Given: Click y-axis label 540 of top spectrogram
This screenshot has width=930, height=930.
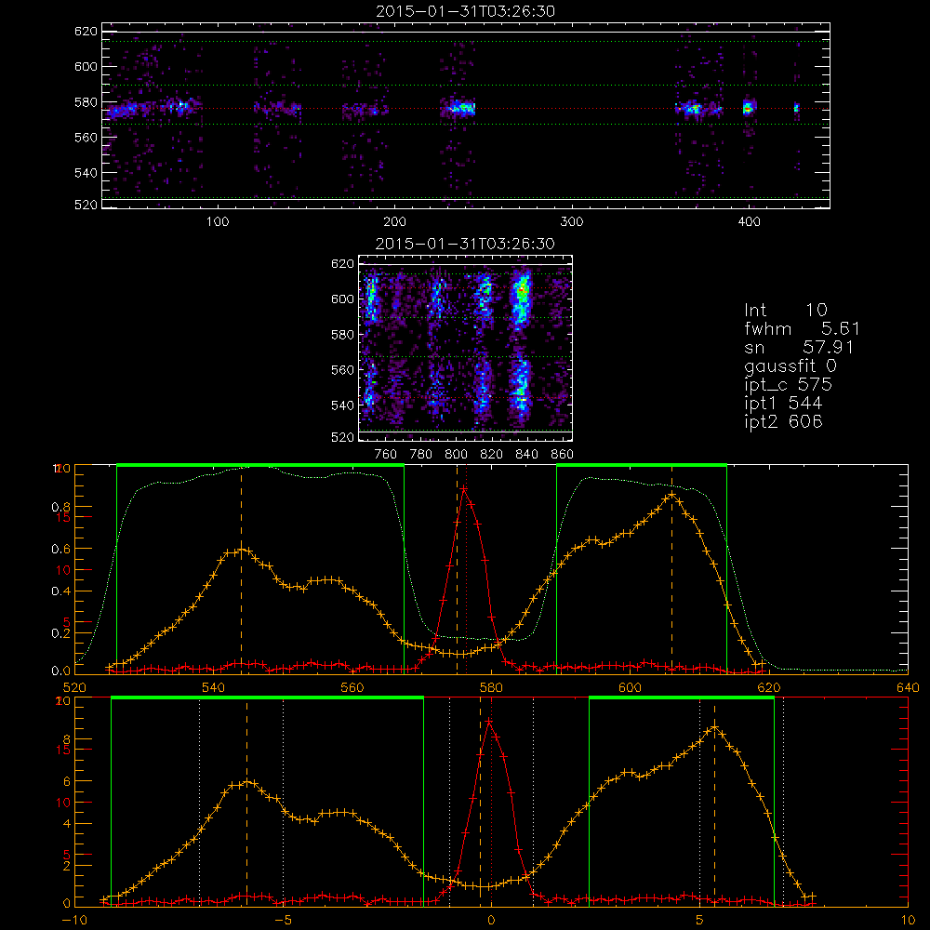Looking at the screenshot, I should [86, 173].
